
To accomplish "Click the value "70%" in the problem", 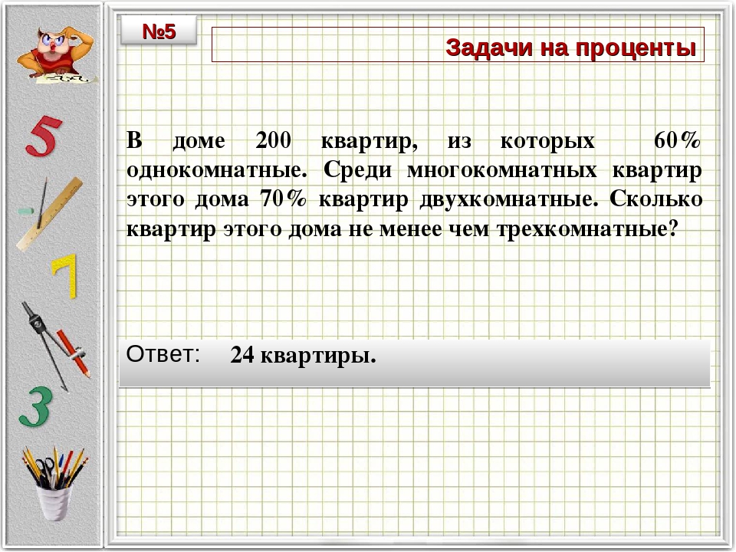I will (283, 199).
